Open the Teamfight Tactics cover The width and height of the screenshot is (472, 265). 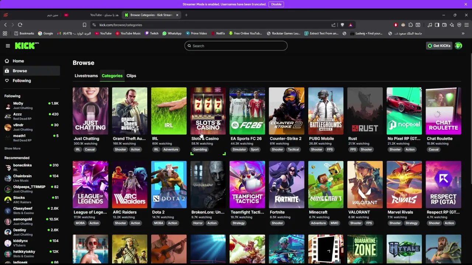[247, 184]
